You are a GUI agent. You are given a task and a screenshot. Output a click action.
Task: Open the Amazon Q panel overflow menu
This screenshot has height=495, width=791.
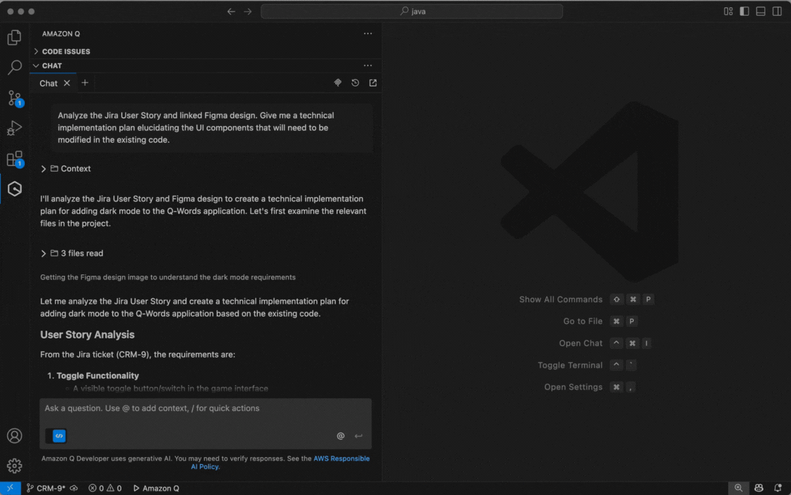[x=367, y=33]
